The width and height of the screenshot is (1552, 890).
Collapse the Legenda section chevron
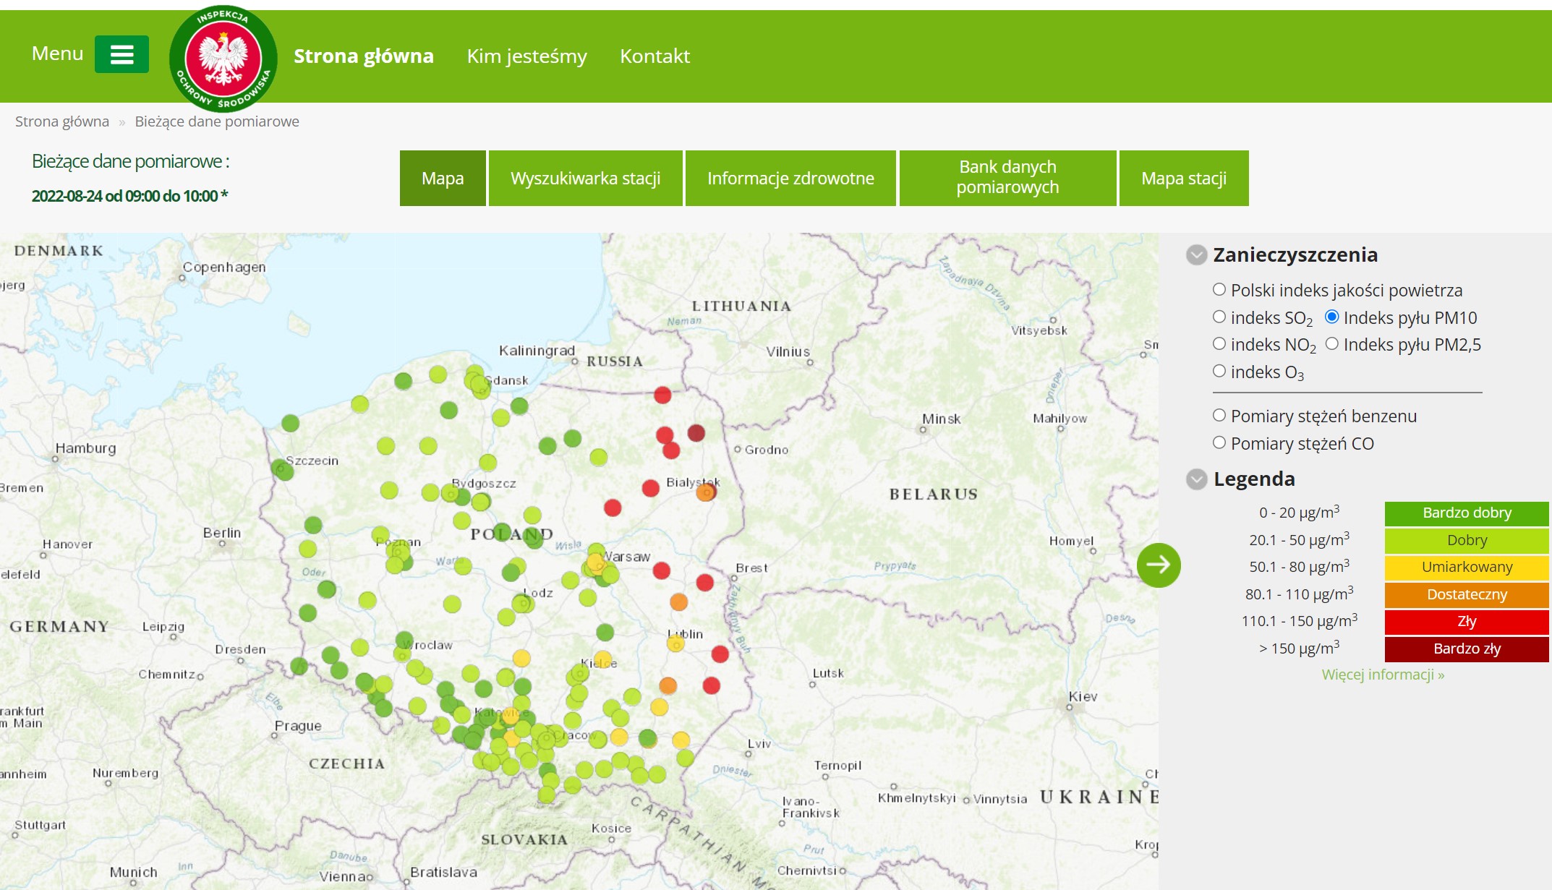click(1197, 479)
